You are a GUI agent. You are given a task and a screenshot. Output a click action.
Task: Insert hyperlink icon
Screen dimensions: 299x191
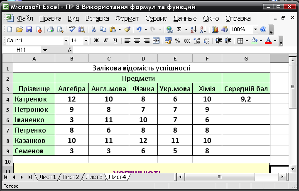click(x=169, y=29)
